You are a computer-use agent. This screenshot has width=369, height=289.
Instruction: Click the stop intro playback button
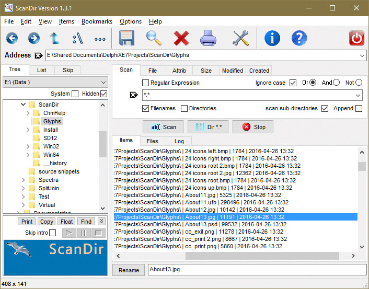pos(98,233)
